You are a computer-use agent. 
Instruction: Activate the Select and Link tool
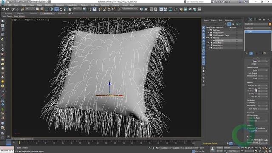[13, 9]
